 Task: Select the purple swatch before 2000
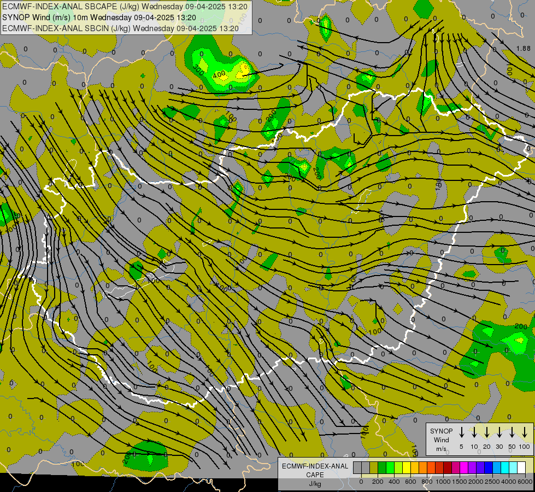473,467
